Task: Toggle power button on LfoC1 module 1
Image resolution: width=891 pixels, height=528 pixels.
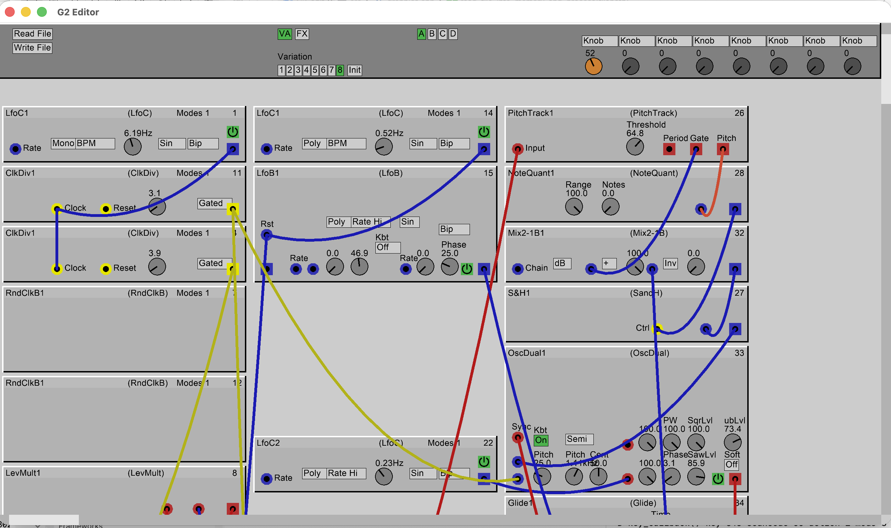Action: click(233, 132)
